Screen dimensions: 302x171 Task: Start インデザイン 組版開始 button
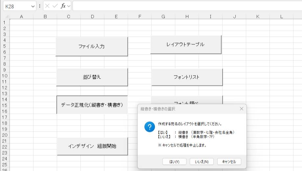92,146
